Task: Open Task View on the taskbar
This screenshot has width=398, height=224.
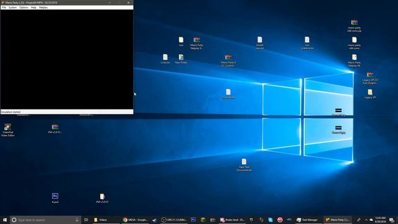Action: coord(86,220)
